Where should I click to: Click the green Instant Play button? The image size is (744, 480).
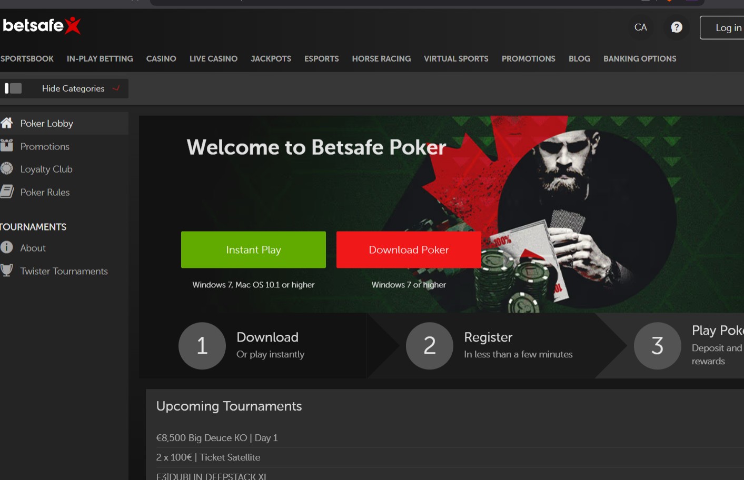pyautogui.click(x=253, y=249)
